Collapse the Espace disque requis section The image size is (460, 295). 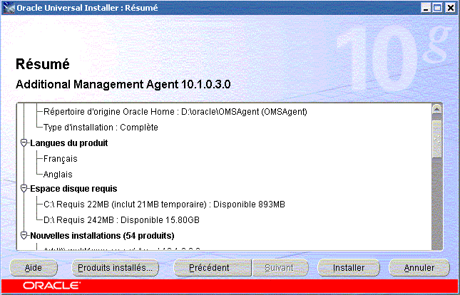pyautogui.click(x=24, y=189)
